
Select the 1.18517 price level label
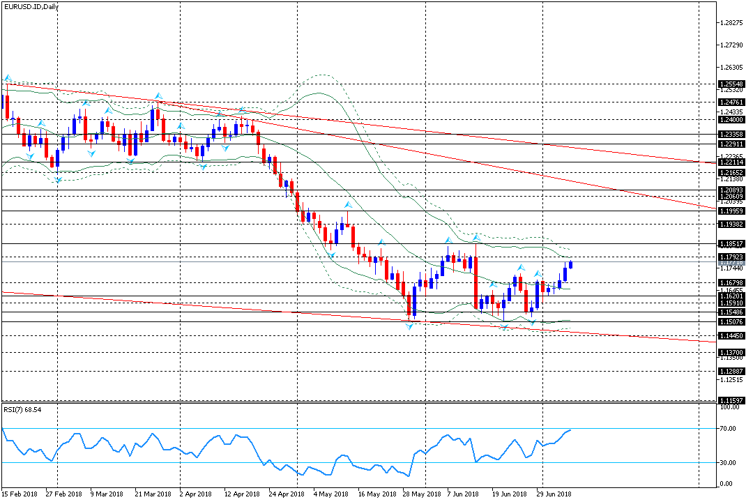point(731,244)
